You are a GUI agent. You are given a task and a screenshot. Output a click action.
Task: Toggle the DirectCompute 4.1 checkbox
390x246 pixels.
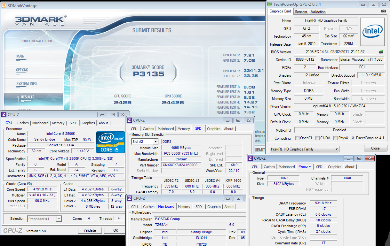pos(353,138)
